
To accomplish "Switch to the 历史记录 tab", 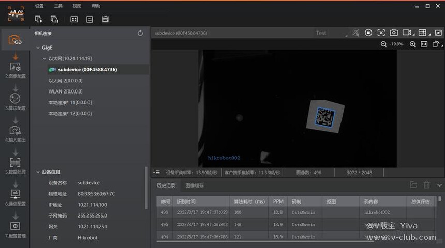I will pyautogui.click(x=166, y=185).
